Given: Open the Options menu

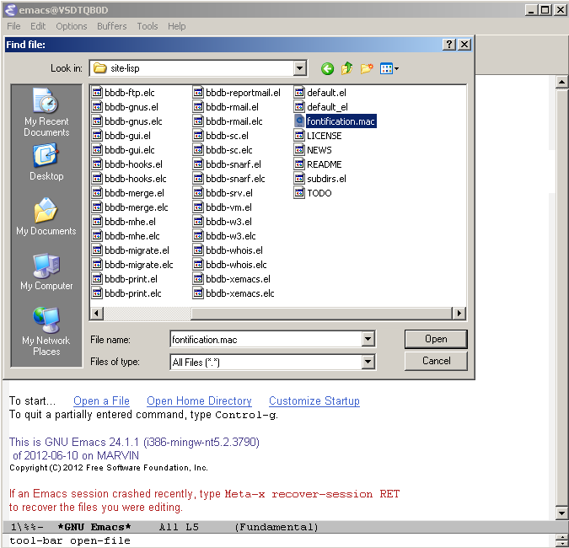Looking at the screenshot, I should [72, 26].
